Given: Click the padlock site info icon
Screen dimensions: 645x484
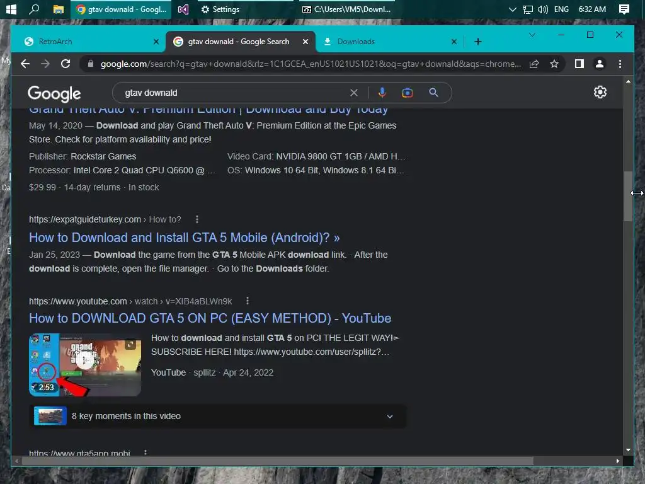Looking at the screenshot, I should [91, 64].
